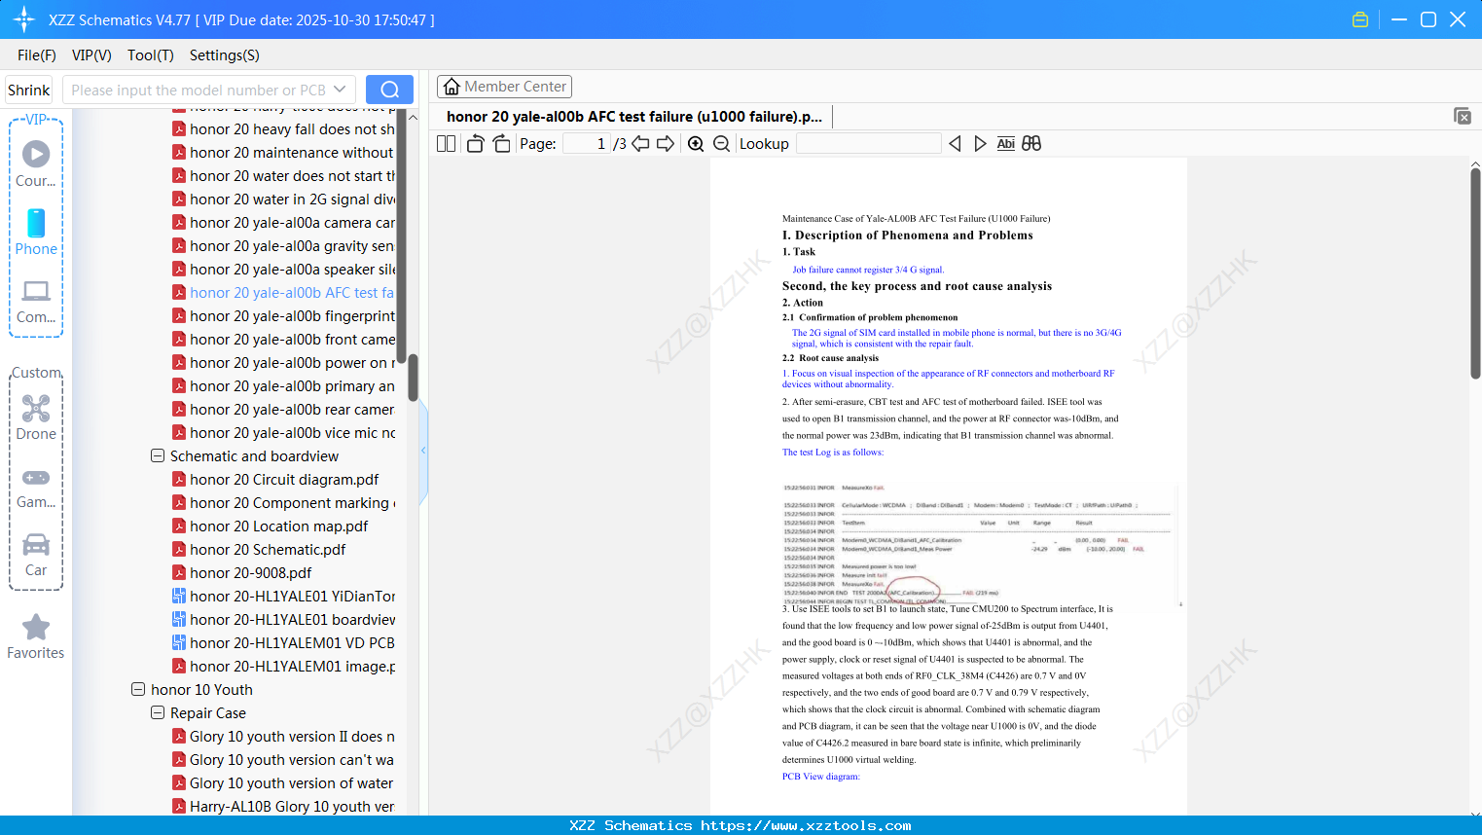Click tree scrollbar up arrow

pyautogui.click(x=413, y=117)
